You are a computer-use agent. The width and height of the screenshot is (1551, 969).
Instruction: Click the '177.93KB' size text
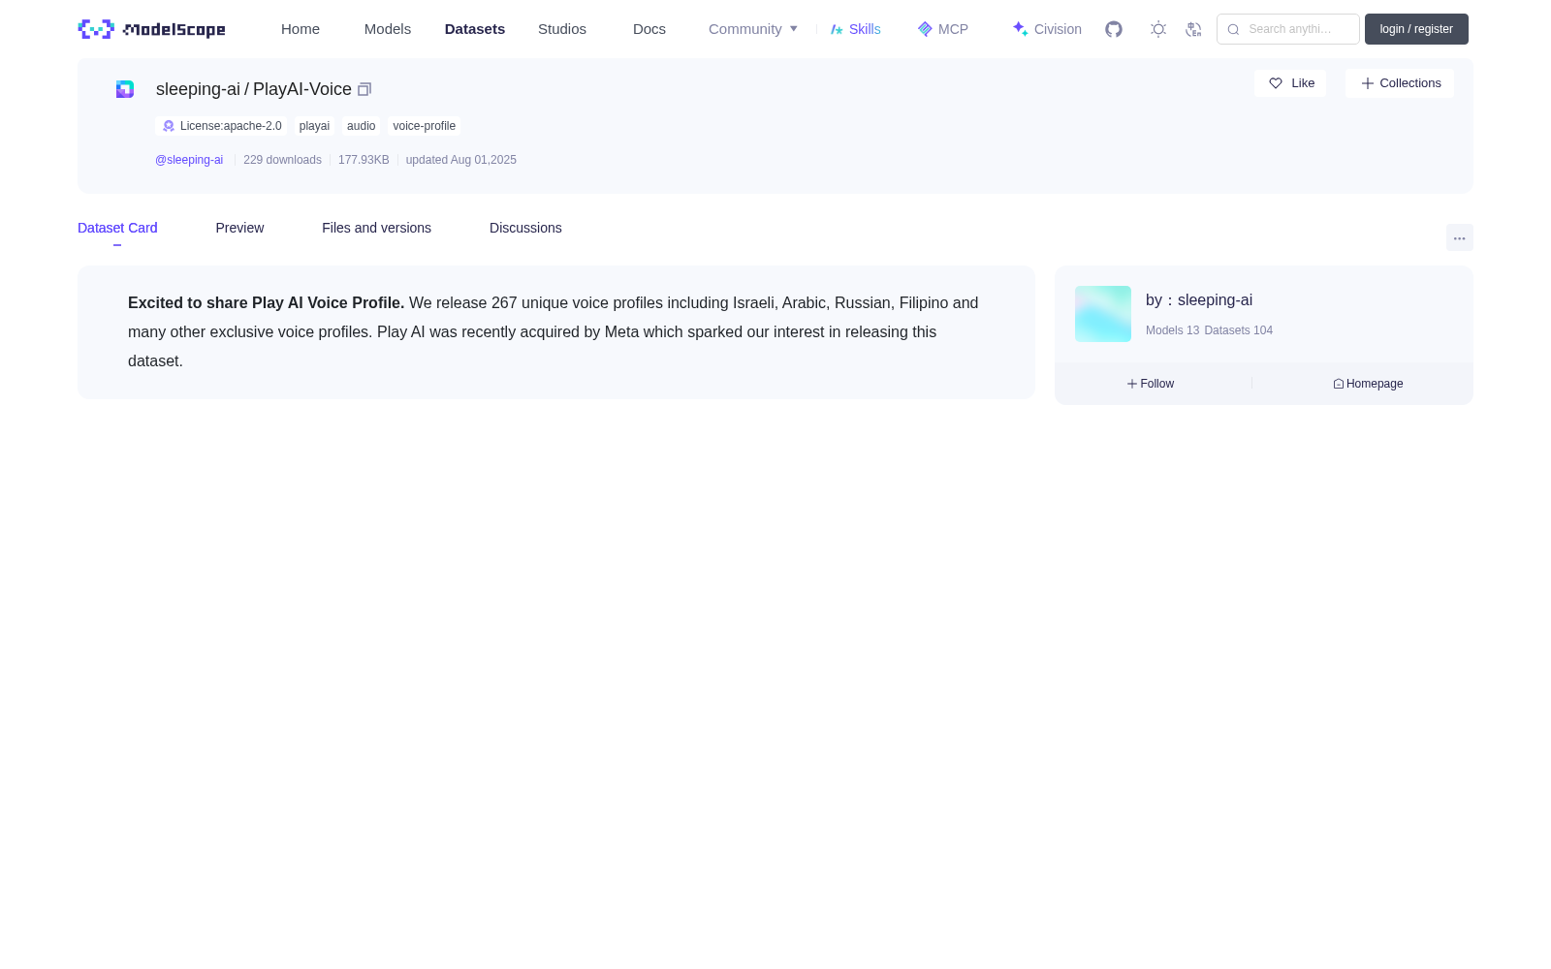point(364,160)
